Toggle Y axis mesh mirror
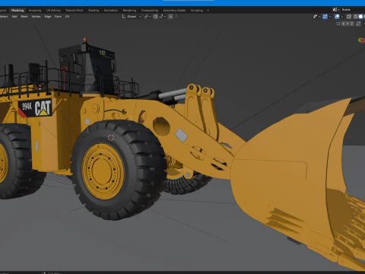 point(348,24)
